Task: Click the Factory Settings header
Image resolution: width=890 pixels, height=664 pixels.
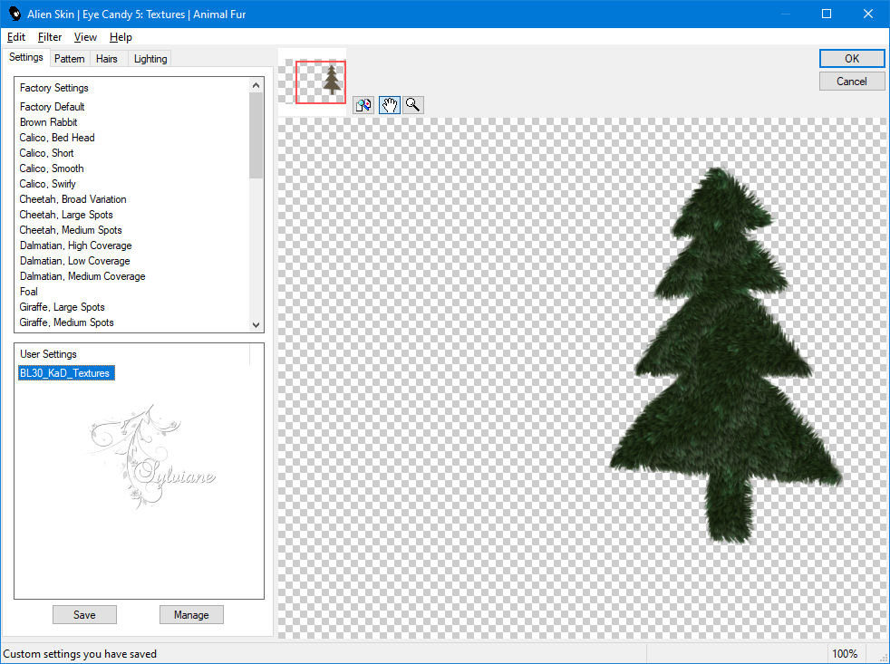Action: 53,88
